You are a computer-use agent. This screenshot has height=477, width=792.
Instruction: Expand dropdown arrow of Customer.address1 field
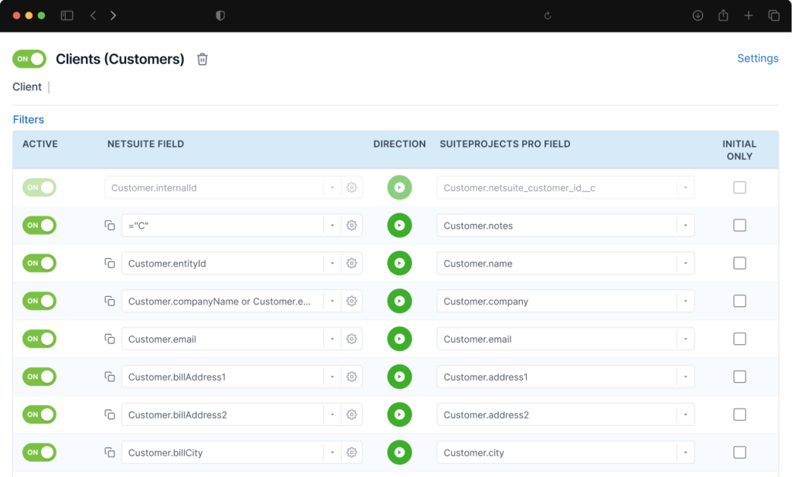[685, 377]
